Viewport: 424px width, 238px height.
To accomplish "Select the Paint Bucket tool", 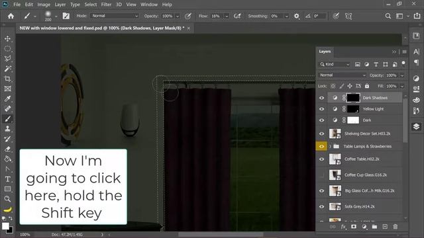I will pos(7,159).
